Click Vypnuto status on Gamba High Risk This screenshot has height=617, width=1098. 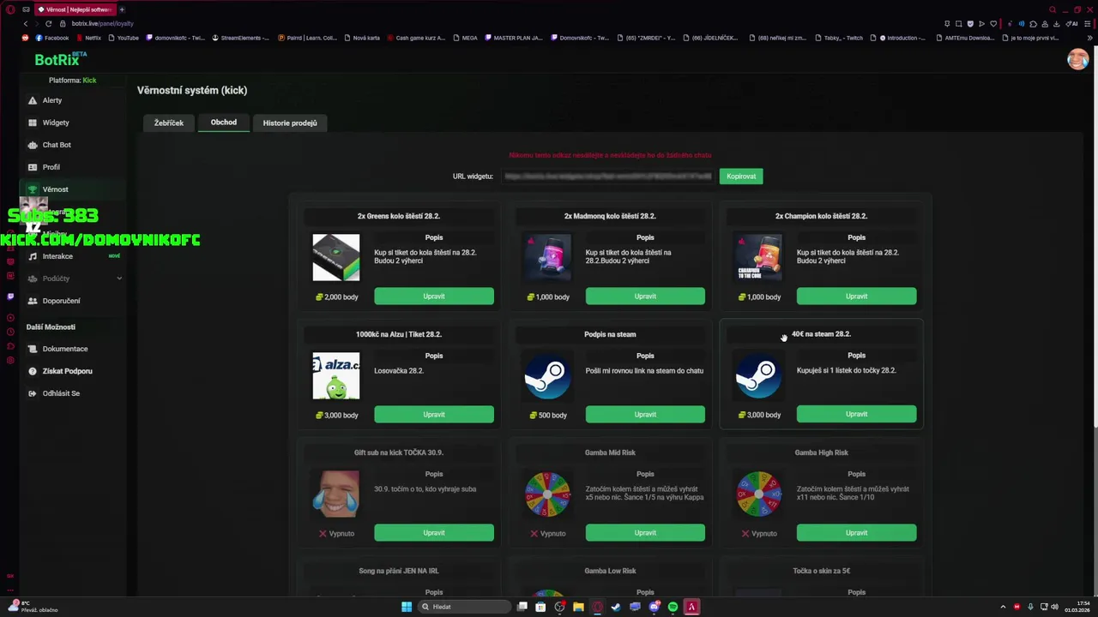point(759,533)
